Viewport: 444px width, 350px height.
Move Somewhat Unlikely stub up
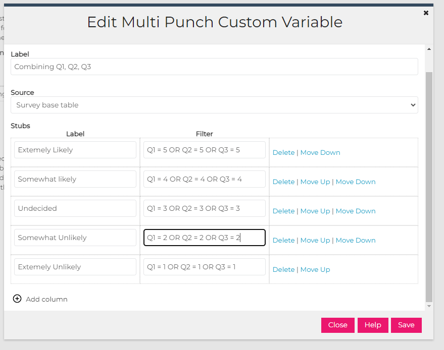point(315,241)
